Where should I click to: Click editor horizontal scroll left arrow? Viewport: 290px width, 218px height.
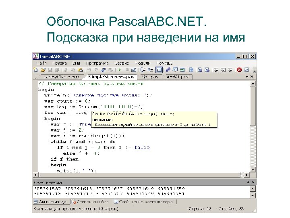35,175
